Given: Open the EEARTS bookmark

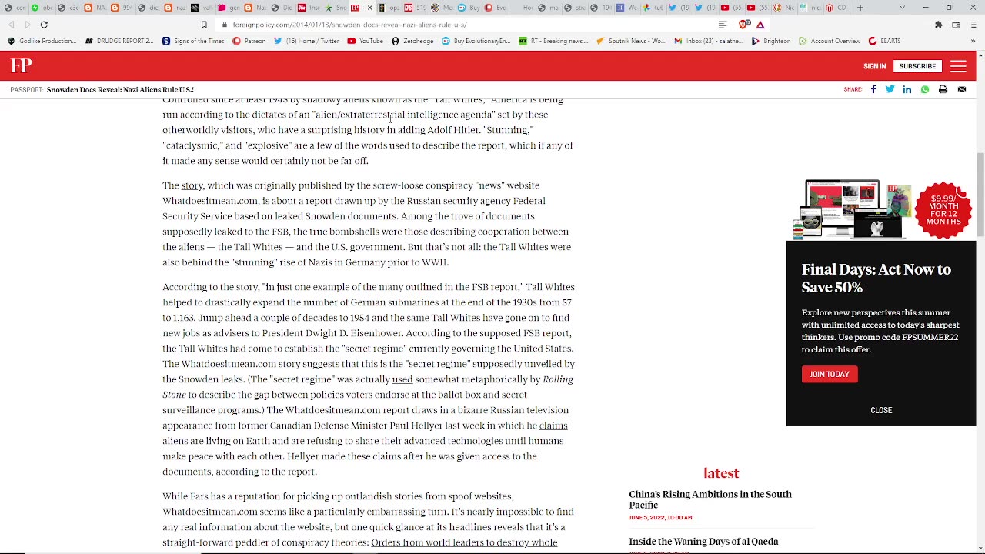Looking at the screenshot, I should pyautogui.click(x=884, y=41).
